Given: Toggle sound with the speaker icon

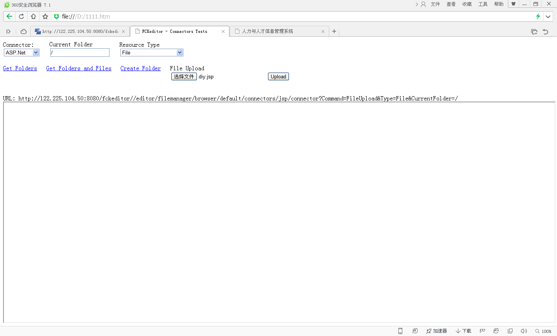Looking at the screenshot, I should pos(524,331).
